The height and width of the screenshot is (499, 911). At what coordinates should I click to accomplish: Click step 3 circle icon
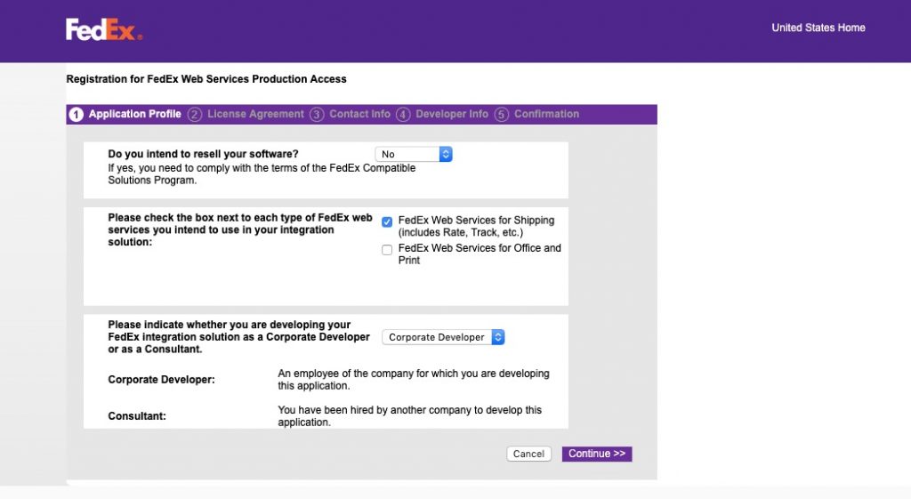coord(317,115)
